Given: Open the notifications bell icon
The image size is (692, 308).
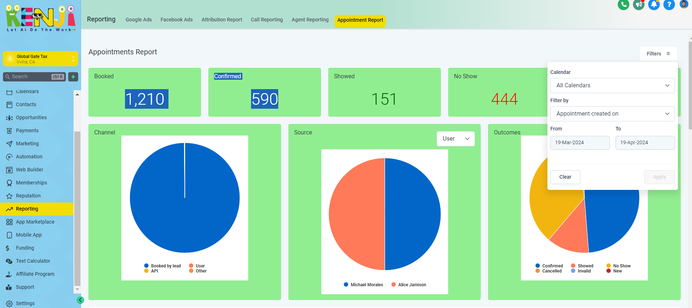Looking at the screenshot, I should [x=654, y=4].
